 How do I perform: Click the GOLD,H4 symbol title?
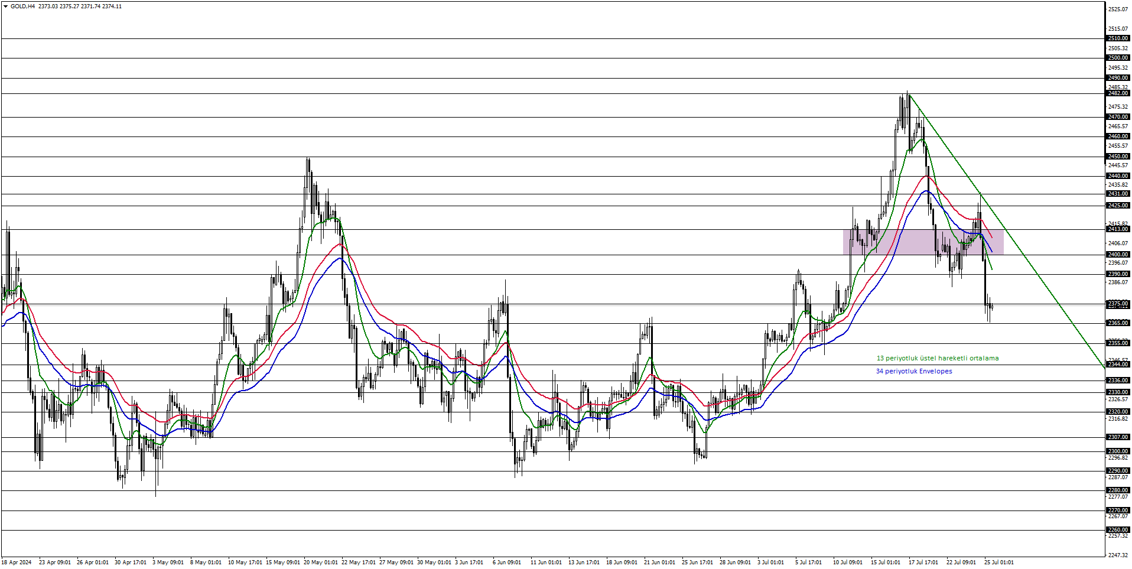coord(22,6)
